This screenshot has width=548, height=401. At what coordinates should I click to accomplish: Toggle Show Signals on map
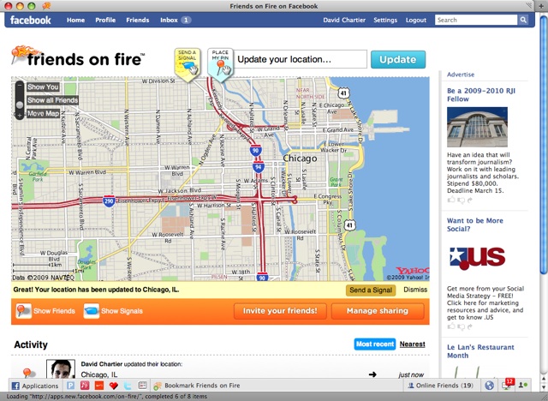coord(113,311)
